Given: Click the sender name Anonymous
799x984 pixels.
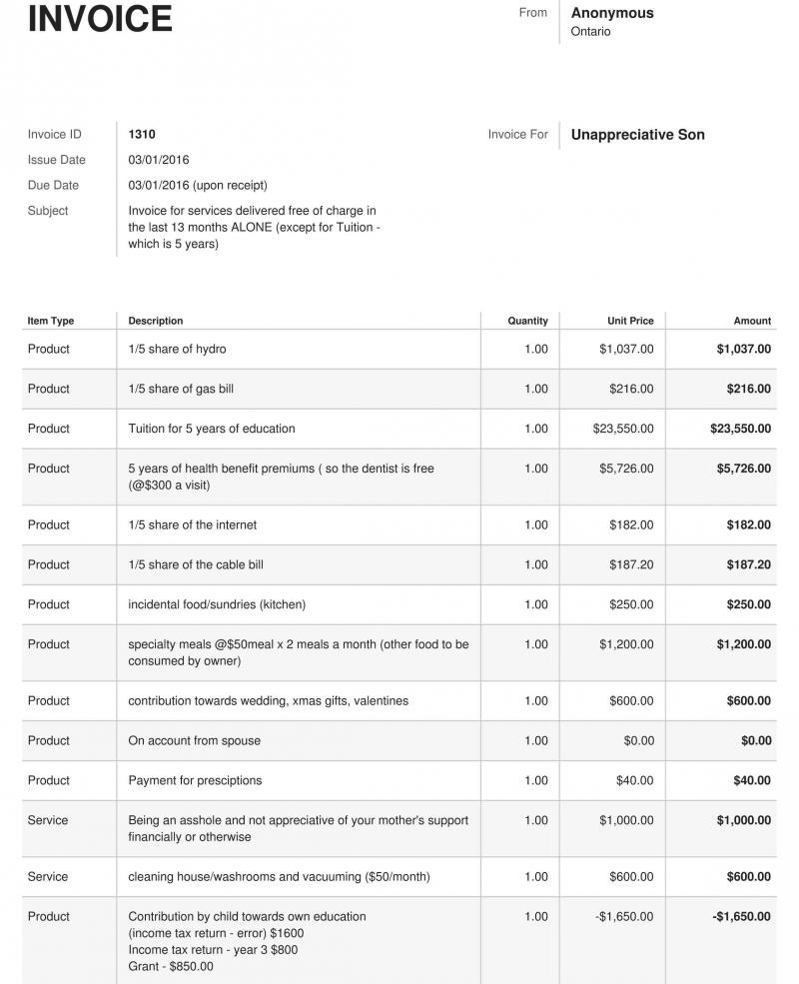Looking at the screenshot, I should 612,13.
